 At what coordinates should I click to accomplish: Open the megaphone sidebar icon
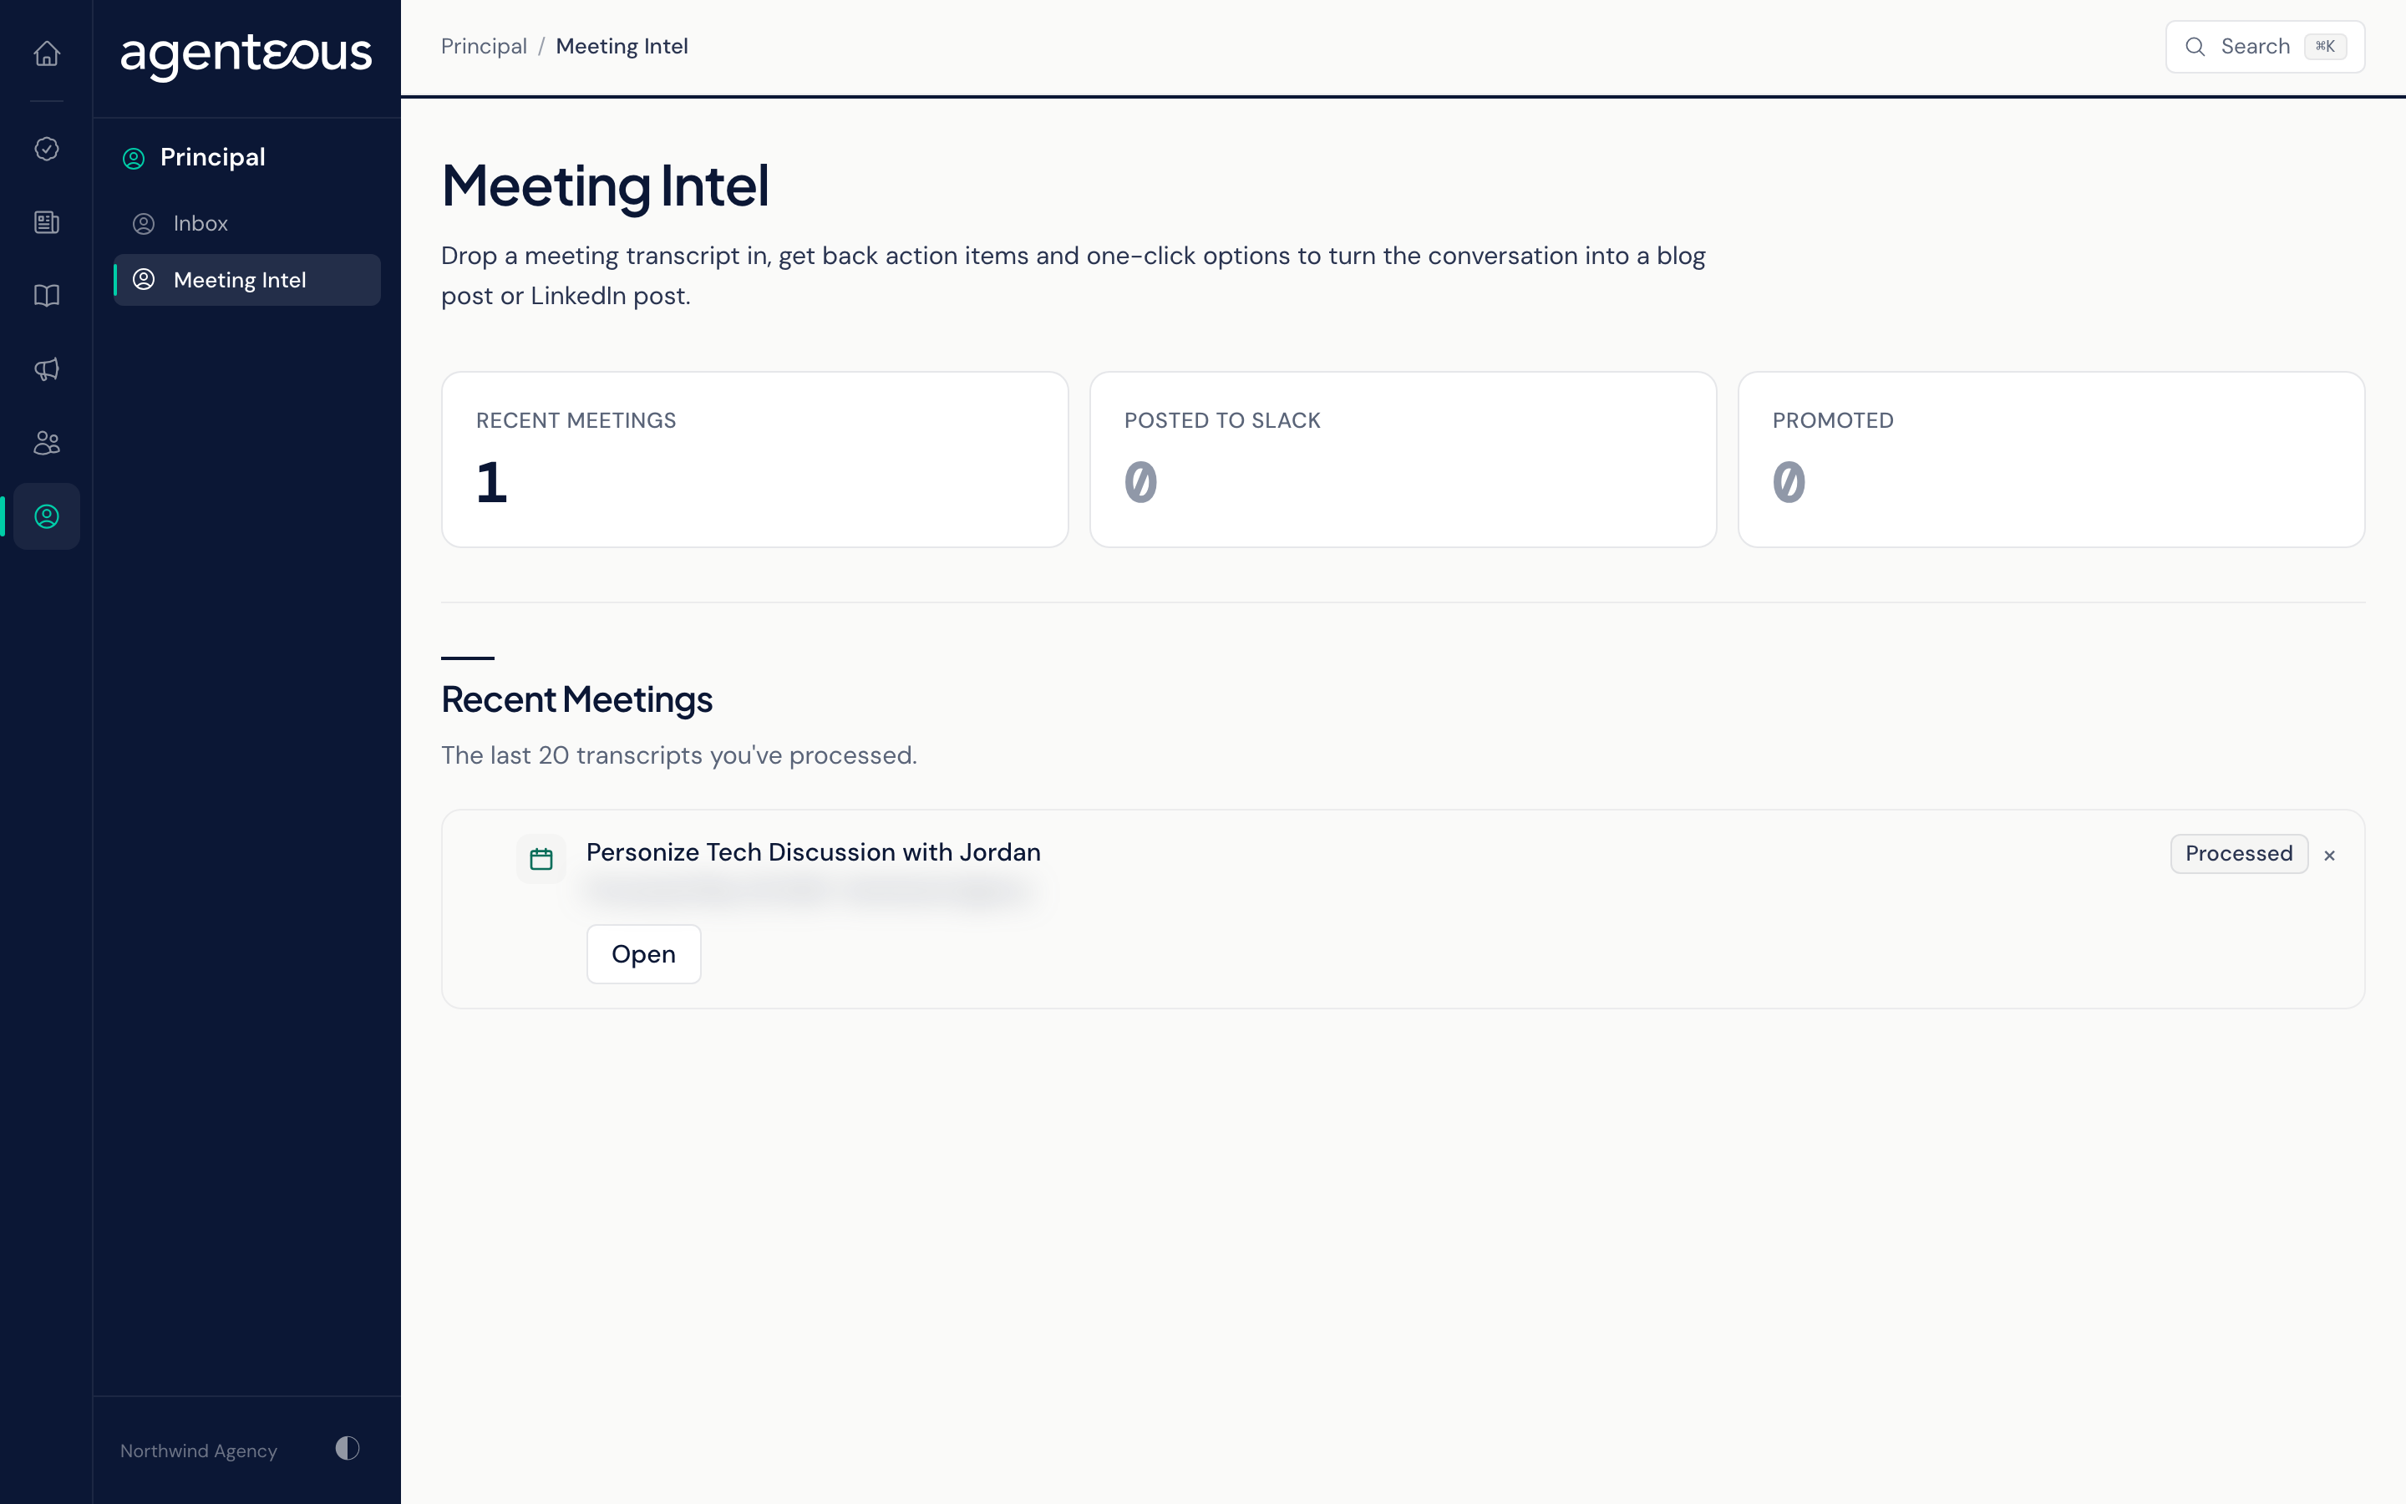point(47,369)
